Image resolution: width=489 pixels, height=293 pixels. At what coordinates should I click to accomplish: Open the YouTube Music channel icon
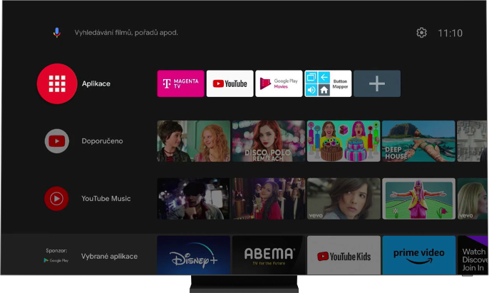56,198
